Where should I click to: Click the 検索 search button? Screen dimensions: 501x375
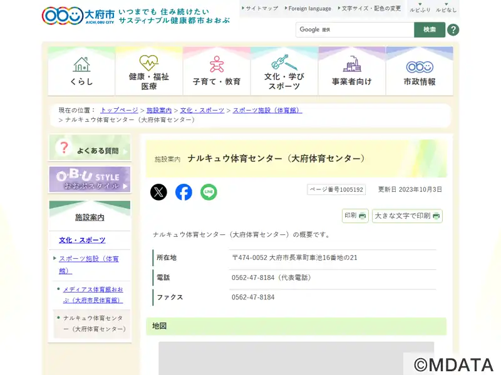coord(430,30)
